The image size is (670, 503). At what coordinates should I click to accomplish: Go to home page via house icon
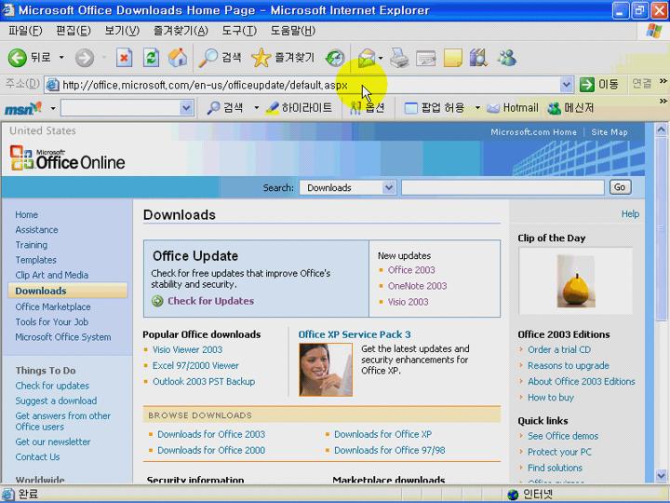178,58
